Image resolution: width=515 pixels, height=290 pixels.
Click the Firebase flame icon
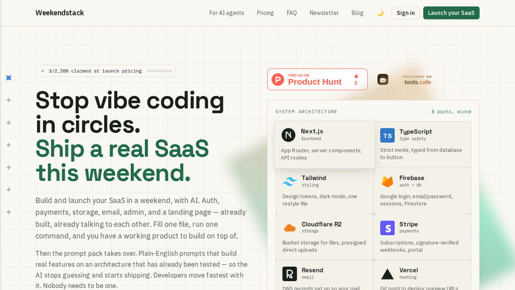tap(387, 182)
